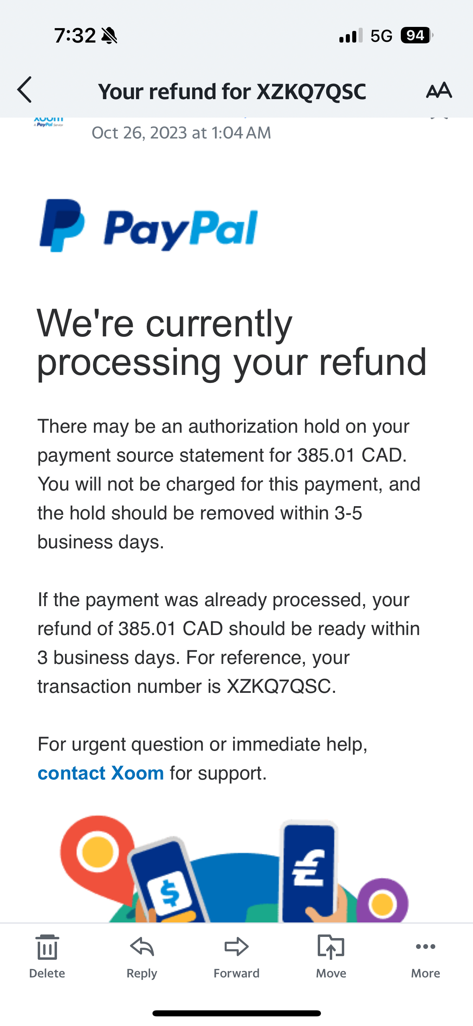Tap the PayPal logo
Image resolution: width=473 pixels, height=1026 pixels.
coord(149,226)
